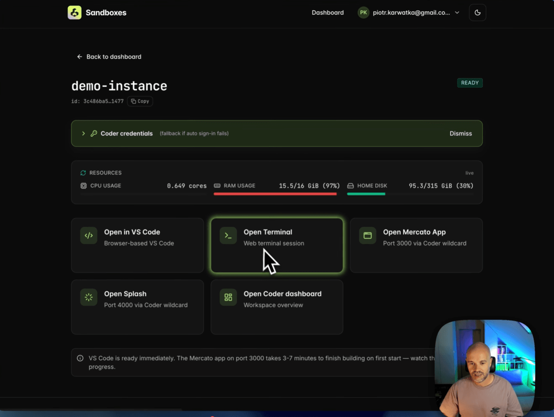Click the Coder dashboard grid icon

(x=228, y=297)
